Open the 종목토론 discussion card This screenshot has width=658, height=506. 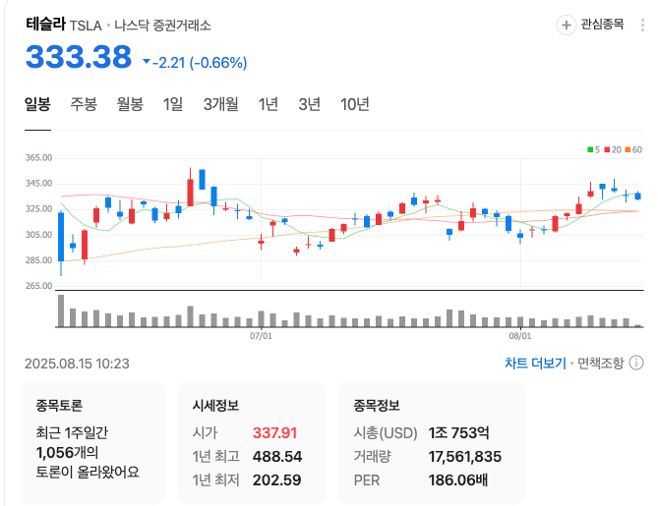(92, 443)
